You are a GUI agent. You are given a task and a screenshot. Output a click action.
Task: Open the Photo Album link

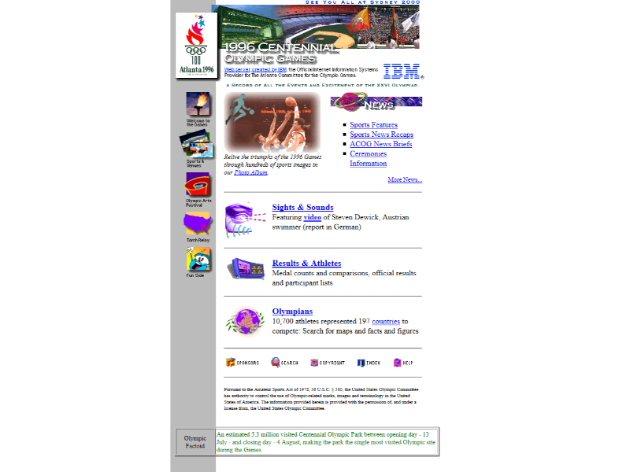(x=250, y=172)
